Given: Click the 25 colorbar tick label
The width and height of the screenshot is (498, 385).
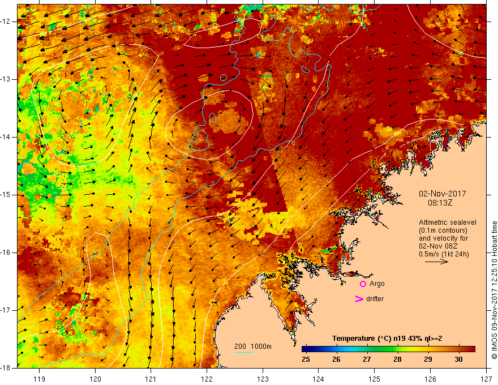Looking at the screenshot, I should click(x=306, y=360).
